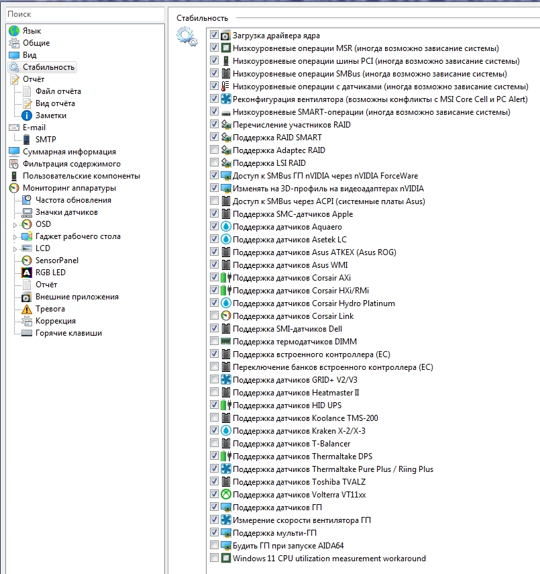
Task: Toggle Поддержка датчиков T-Balancer checkbox
Action: point(214,443)
